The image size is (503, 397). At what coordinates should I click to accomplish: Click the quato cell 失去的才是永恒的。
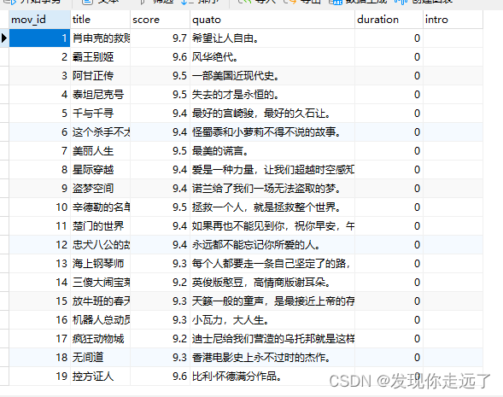(272, 95)
